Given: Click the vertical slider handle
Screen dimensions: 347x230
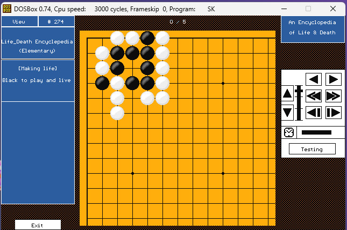Looking at the screenshot, I should 299,91.
